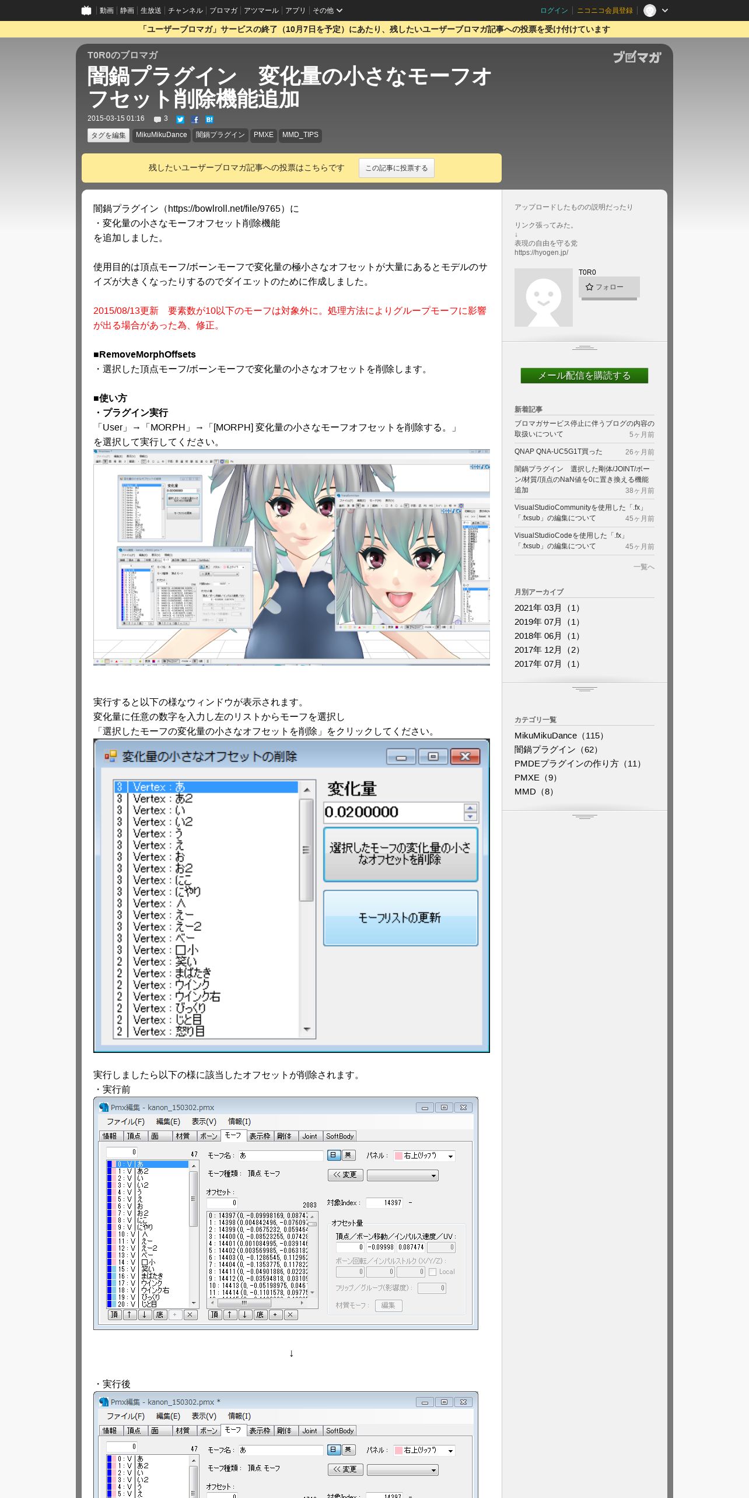Open the VisualStudioCommunity .fx article link
The height and width of the screenshot is (1498, 749).
[580, 513]
